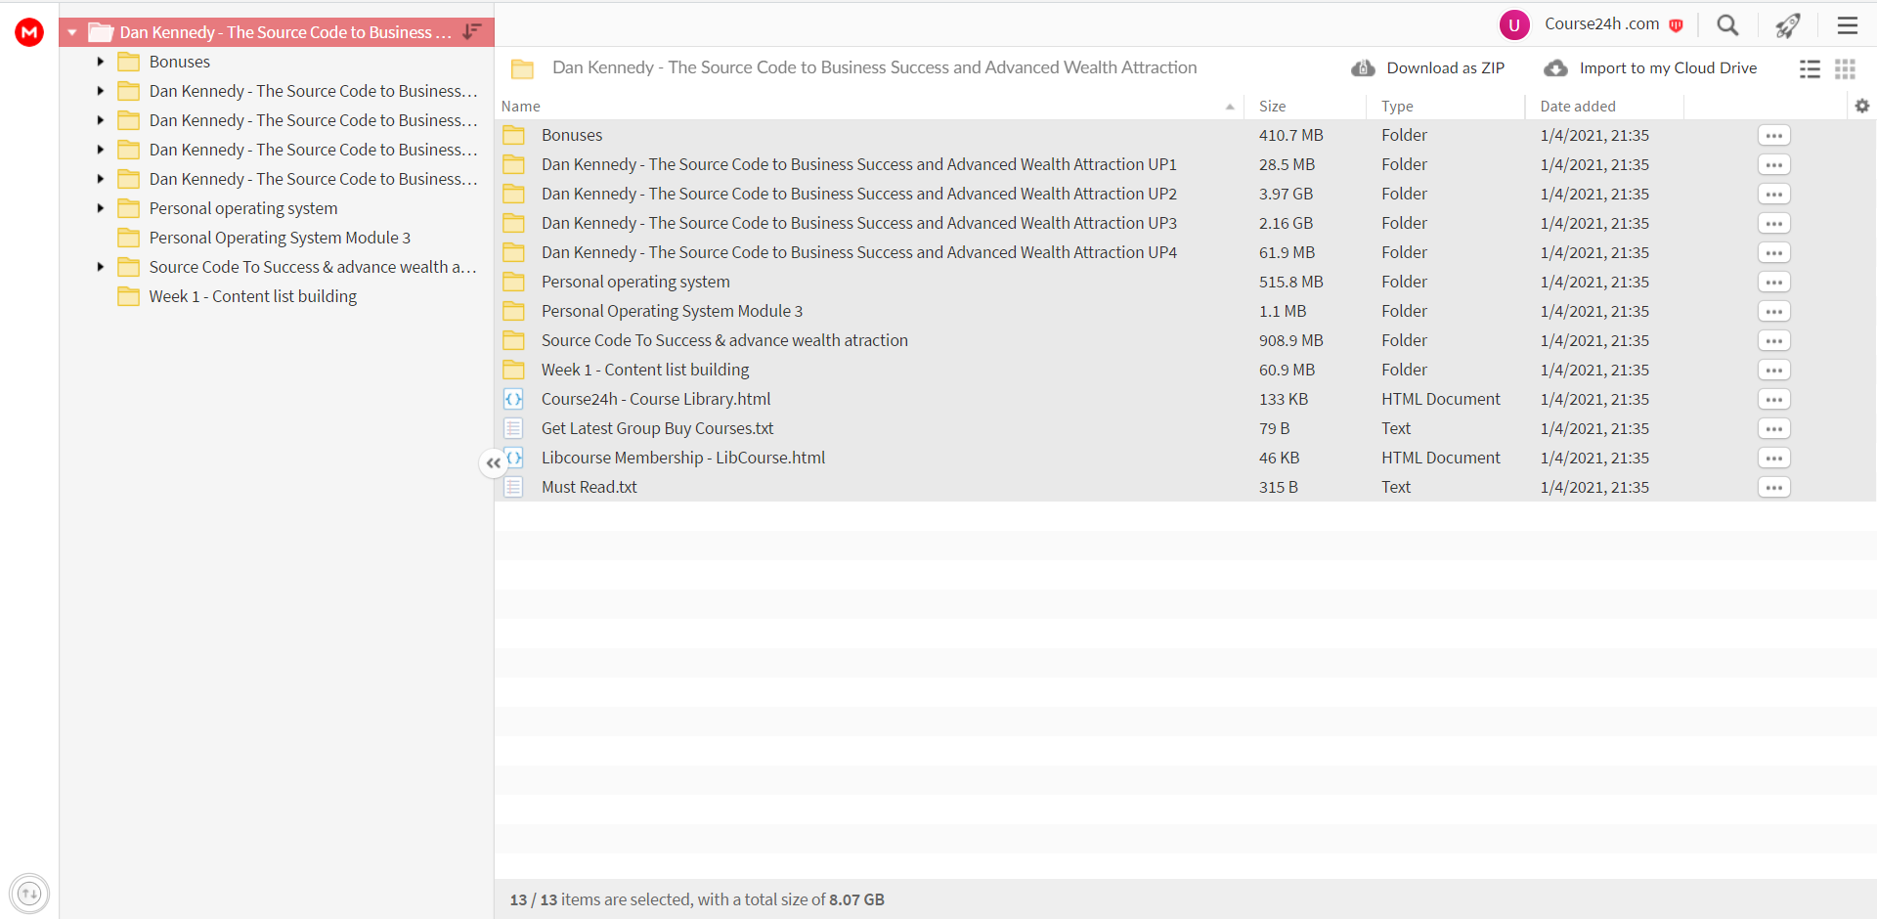Screen dimensions: 1877x919
Task: Open options menu for UP4 folder row
Action: click(1774, 253)
